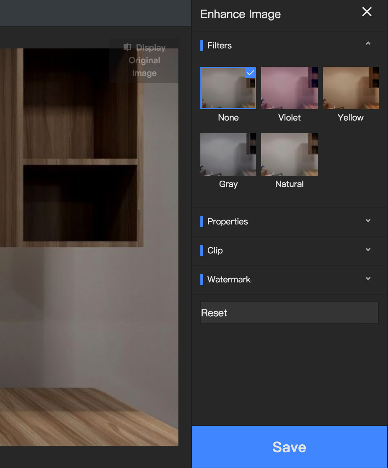The image size is (388, 468).
Task: Apply the Yellow filter thumbnail
Action: point(350,88)
